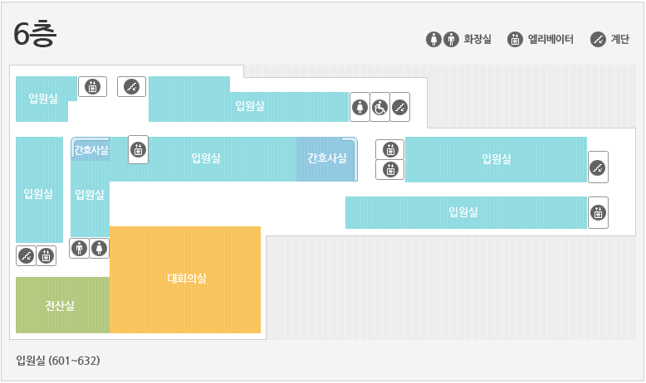
Task: Click the stairs icon next to top-left elevator
Action: click(x=131, y=87)
